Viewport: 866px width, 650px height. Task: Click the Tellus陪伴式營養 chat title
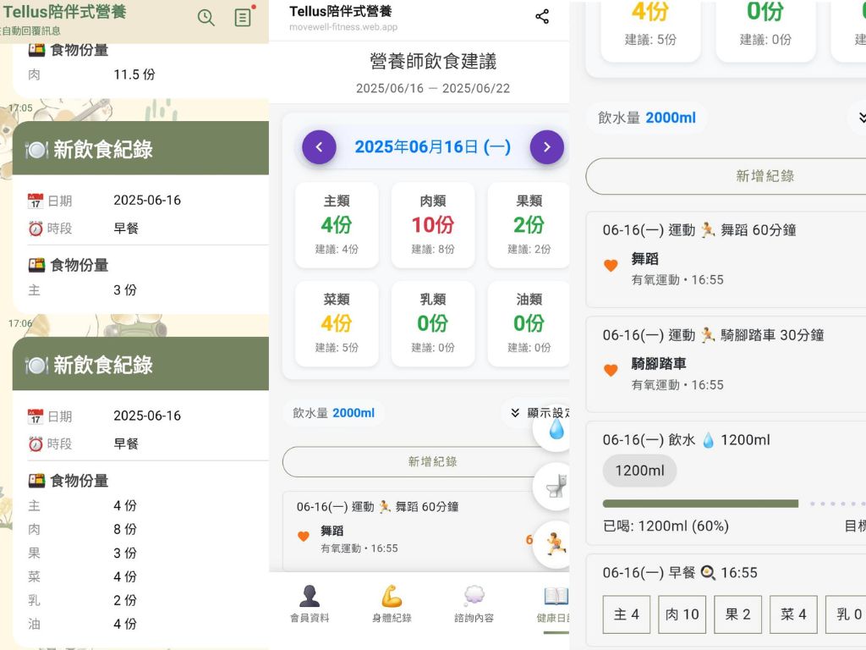(64, 11)
